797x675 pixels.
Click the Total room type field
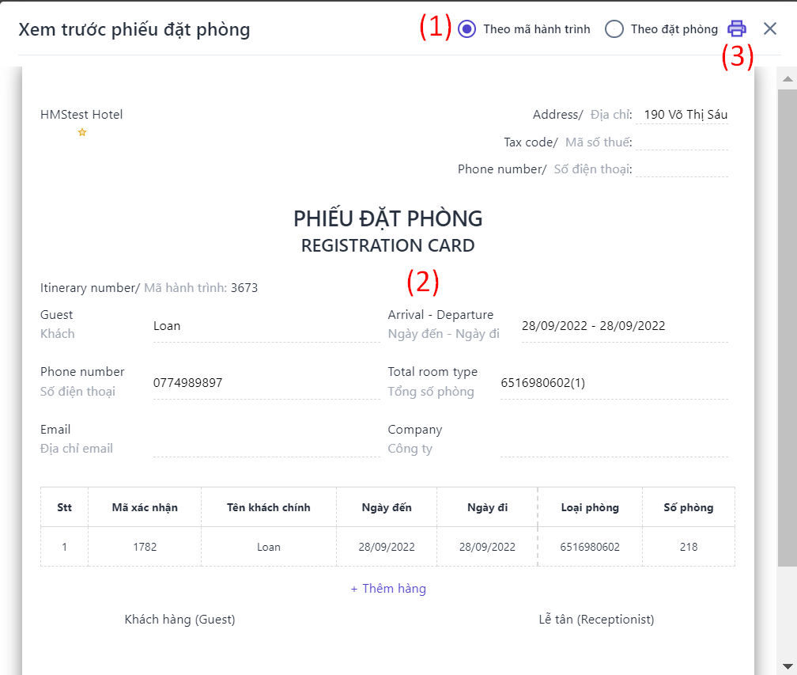click(x=614, y=383)
